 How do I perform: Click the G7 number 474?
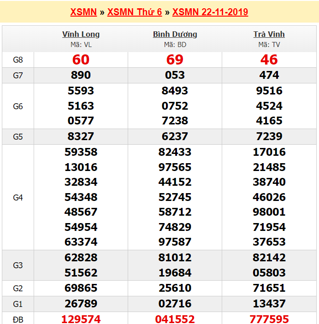point(269,75)
